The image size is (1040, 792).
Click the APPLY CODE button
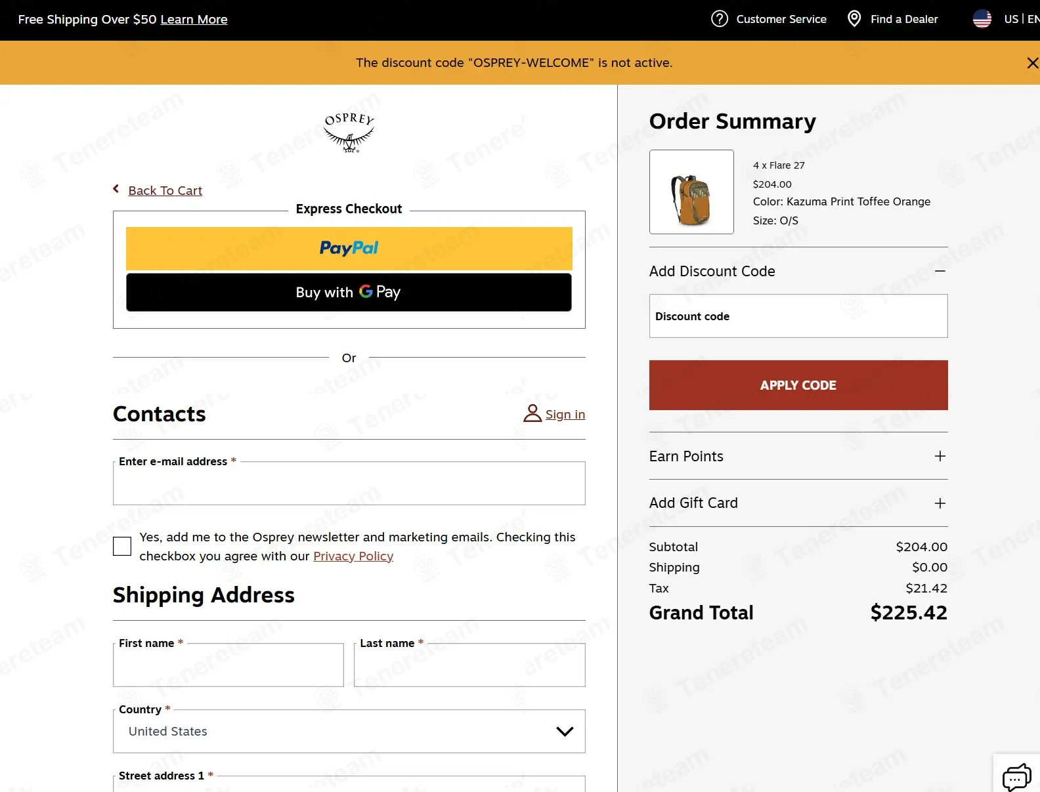point(798,385)
